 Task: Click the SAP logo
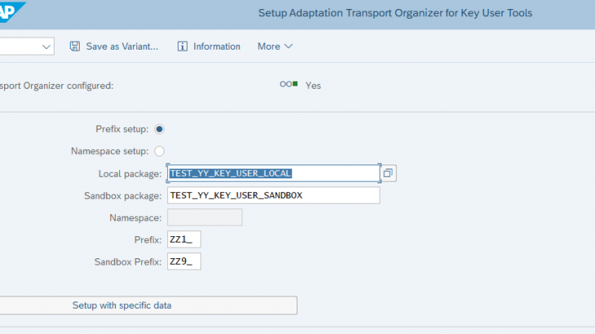point(10,12)
